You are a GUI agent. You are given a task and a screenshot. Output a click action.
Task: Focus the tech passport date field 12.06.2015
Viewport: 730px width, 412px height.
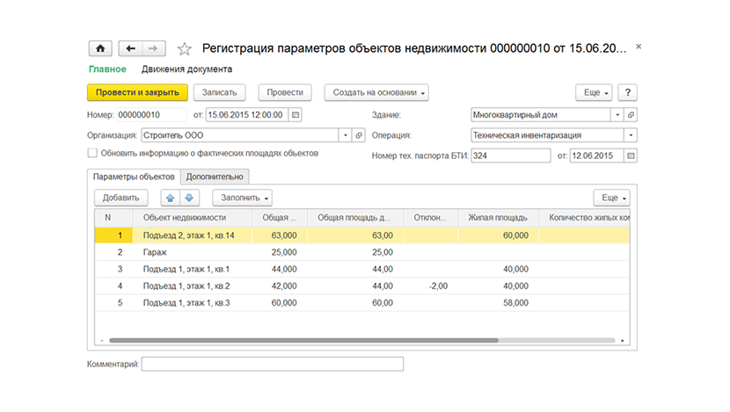(597, 155)
